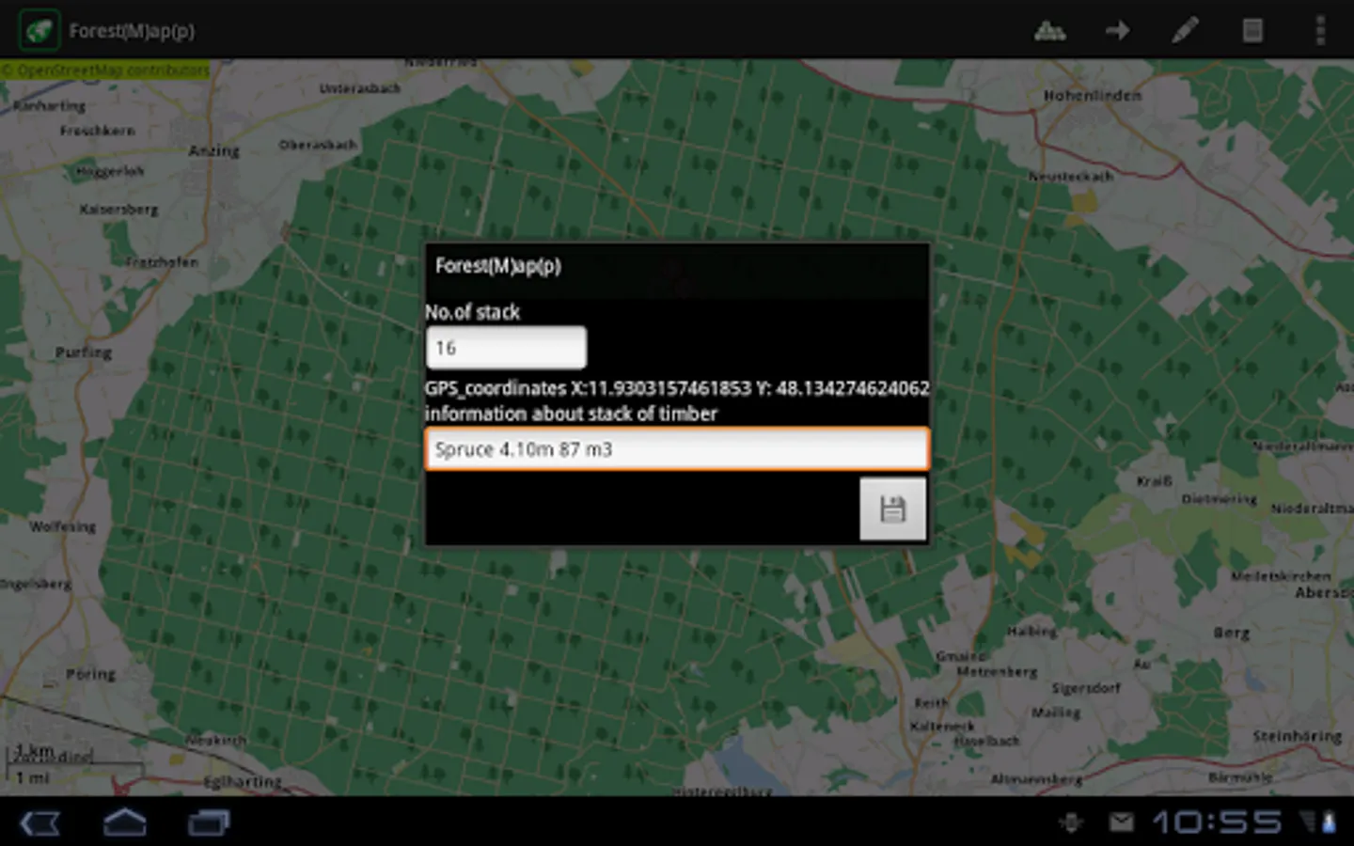Click the 'Neustockach' label on map

click(1071, 176)
